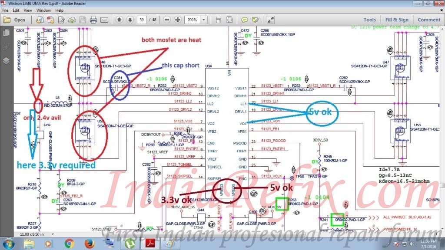Click the page size 11.00 x 8.50 in
The height and width of the screenshot is (250, 445).
[32, 234]
